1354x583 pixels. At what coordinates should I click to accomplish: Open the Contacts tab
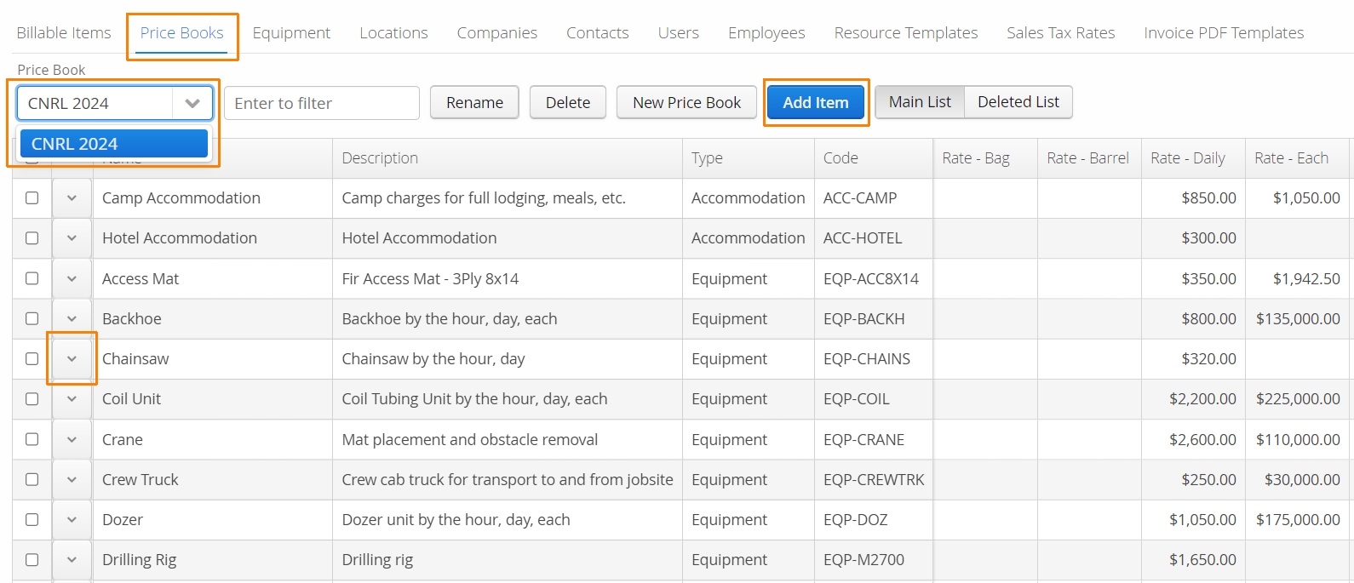[x=598, y=32]
